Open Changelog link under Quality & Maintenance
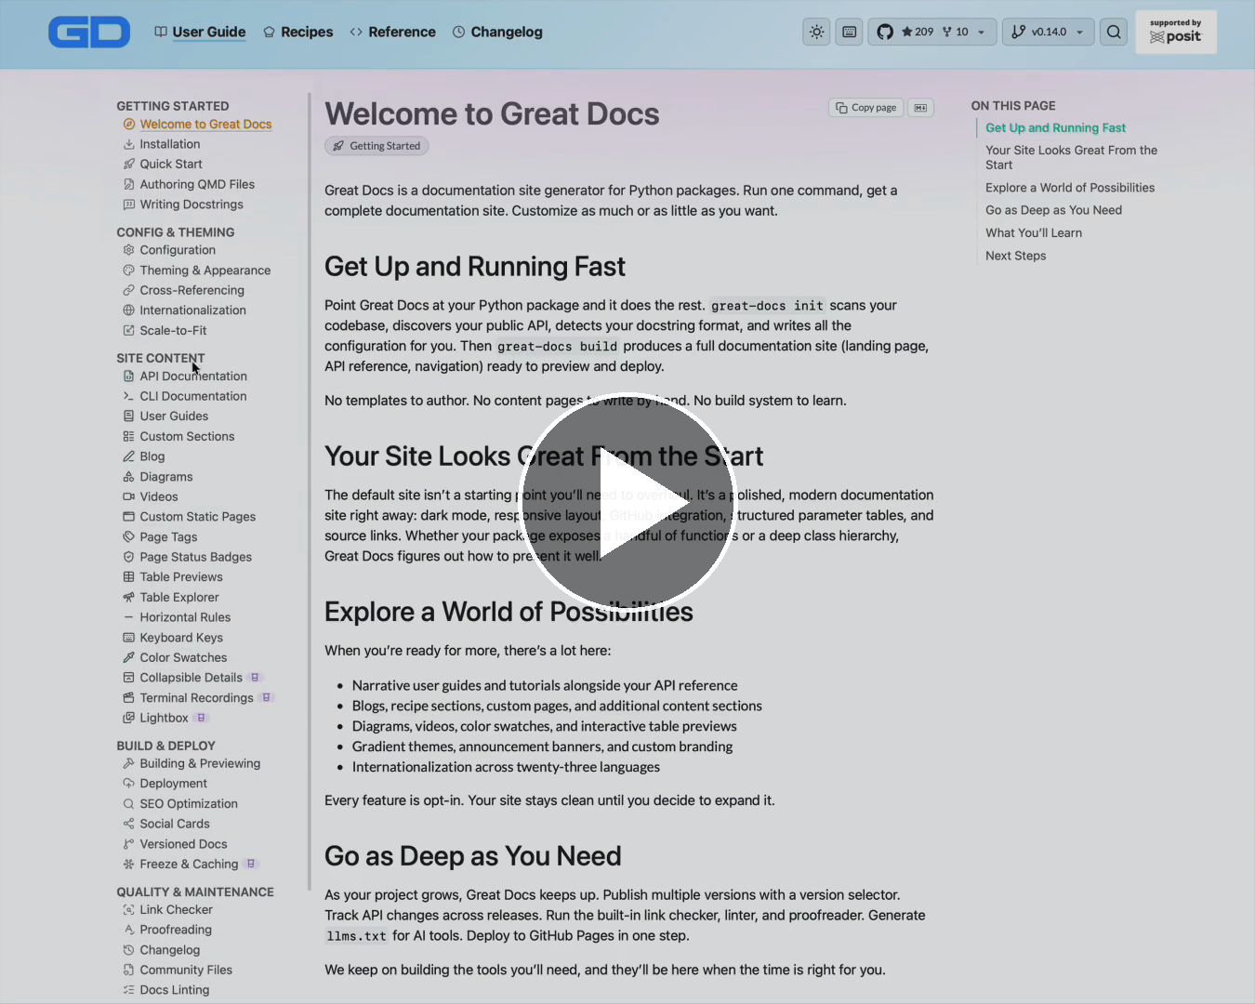Viewport: 1255px width, 1004px height. (x=169, y=950)
